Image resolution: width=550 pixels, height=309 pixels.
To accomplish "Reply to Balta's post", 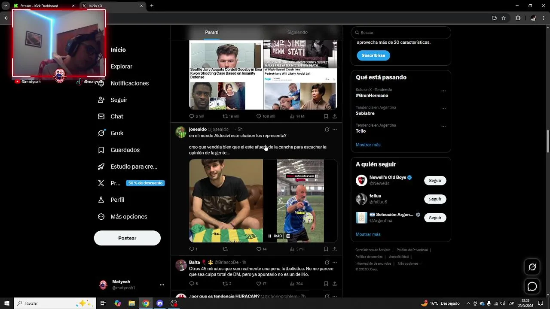I will click(x=193, y=284).
